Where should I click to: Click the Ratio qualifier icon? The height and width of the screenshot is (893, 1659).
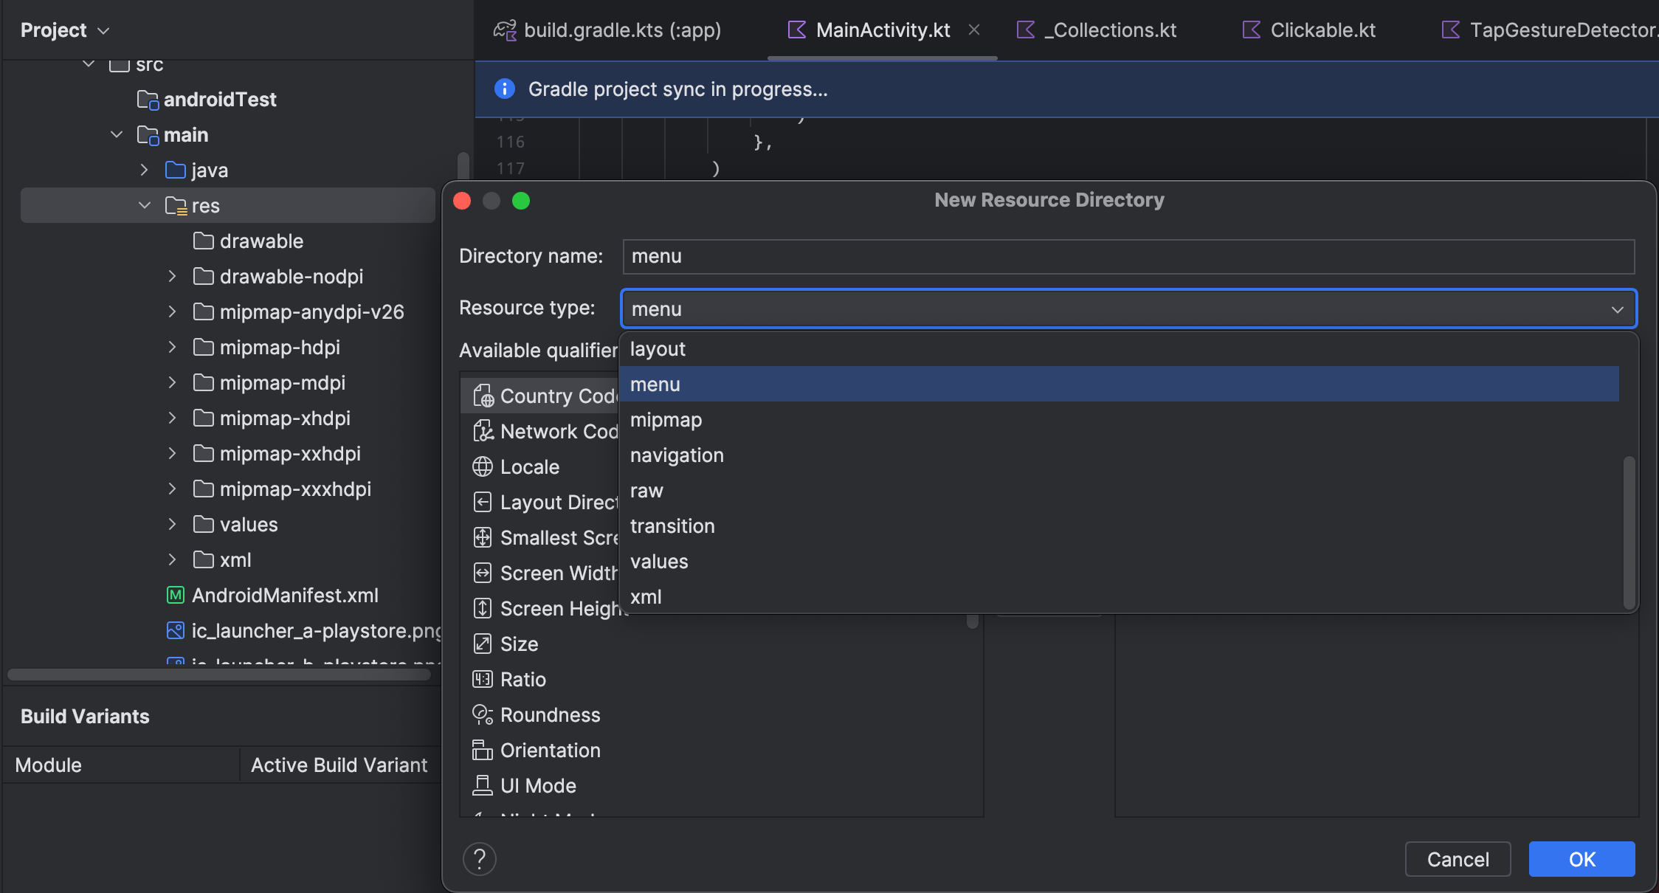(482, 679)
